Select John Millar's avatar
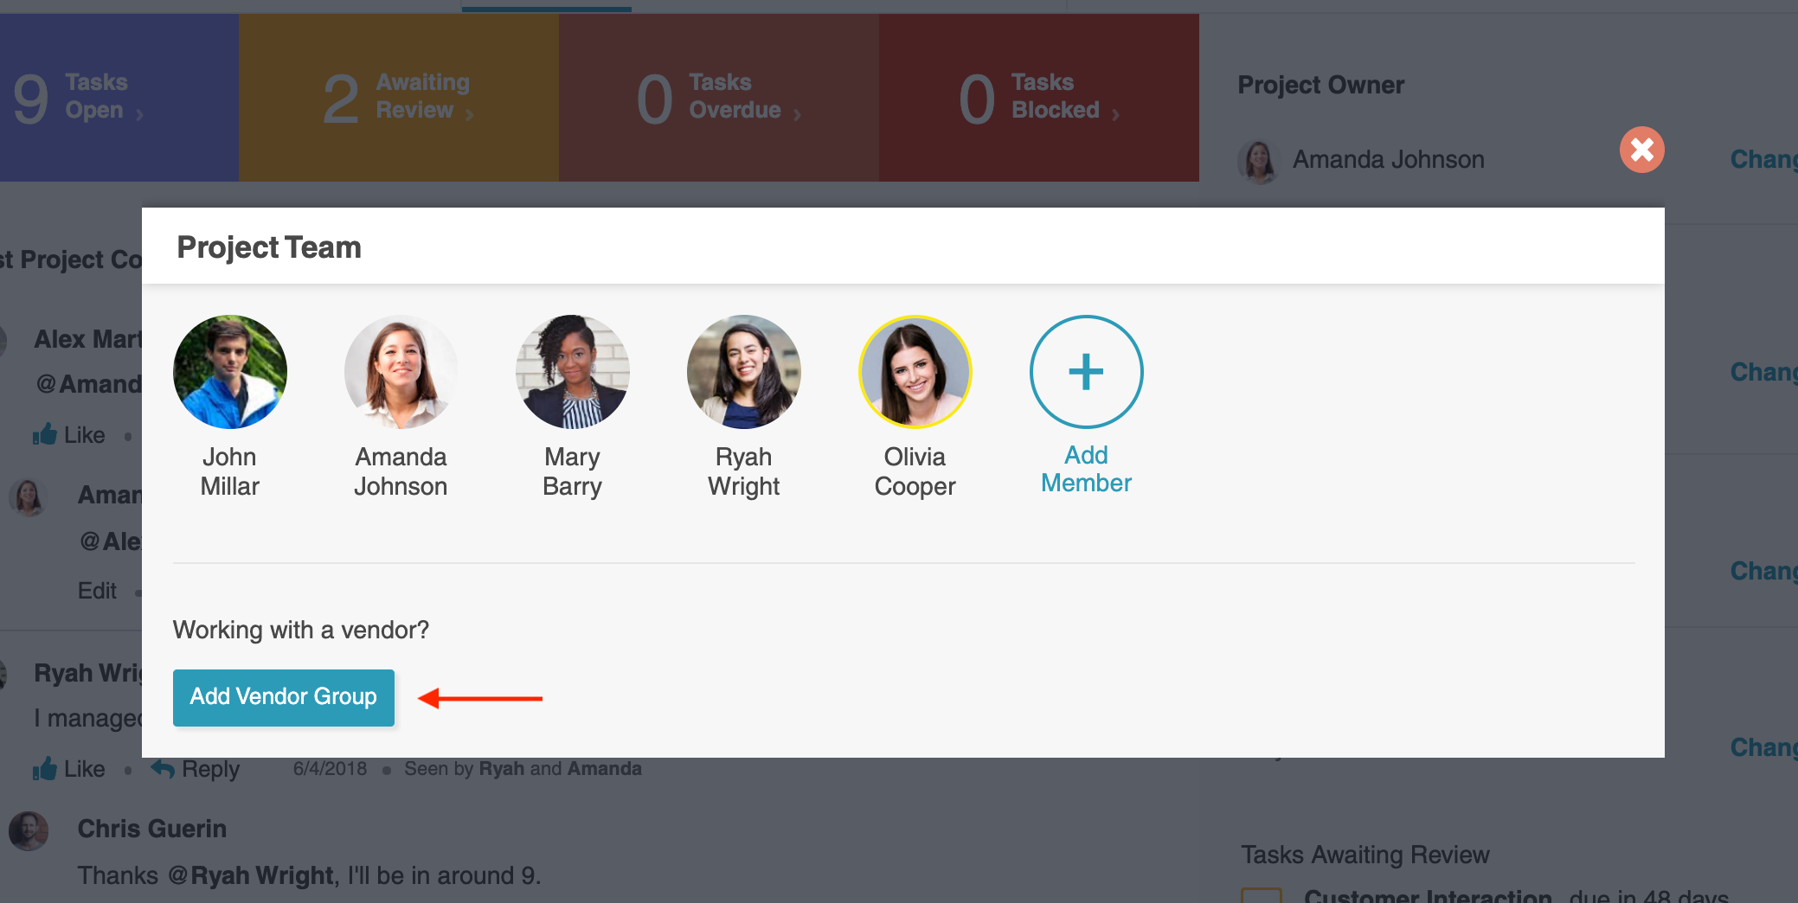 pos(230,372)
